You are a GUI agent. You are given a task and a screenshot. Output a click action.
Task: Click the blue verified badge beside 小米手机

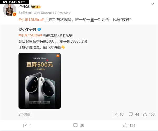tap(39, 29)
